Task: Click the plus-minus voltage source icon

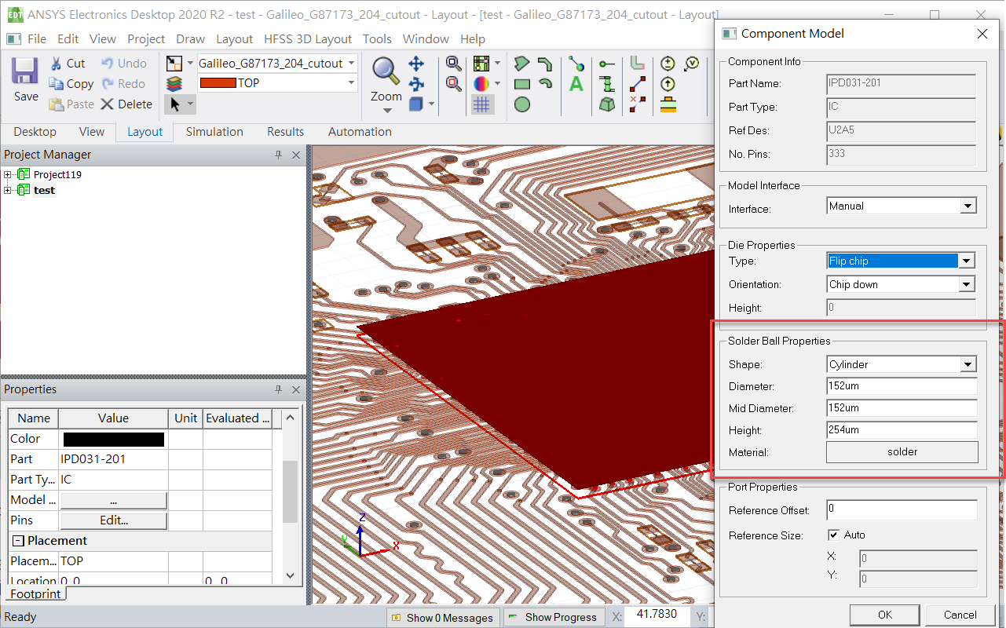Action: (x=668, y=64)
